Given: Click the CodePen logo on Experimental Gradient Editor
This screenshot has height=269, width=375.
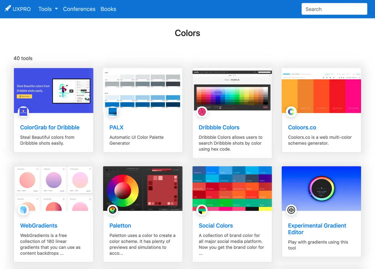Looking at the screenshot, I should (x=291, y=210).
